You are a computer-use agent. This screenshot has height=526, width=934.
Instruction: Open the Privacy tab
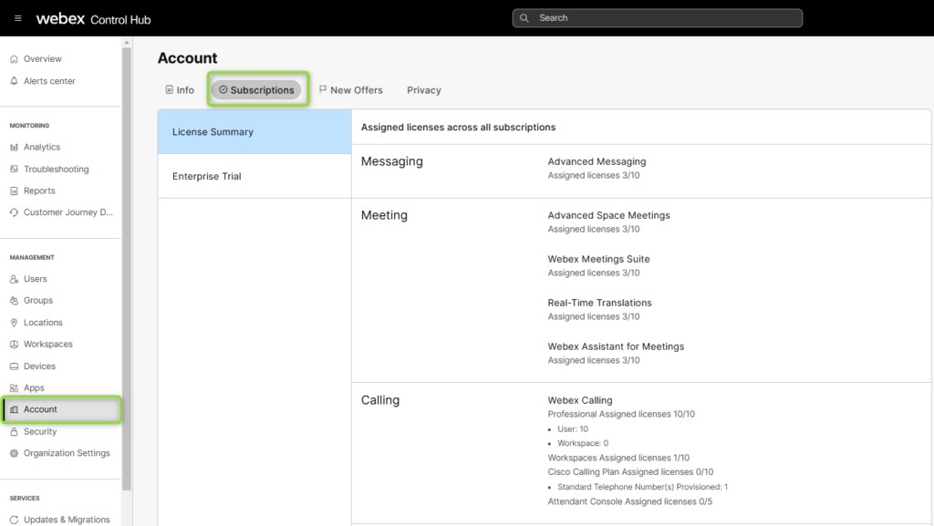click(423, 90)
